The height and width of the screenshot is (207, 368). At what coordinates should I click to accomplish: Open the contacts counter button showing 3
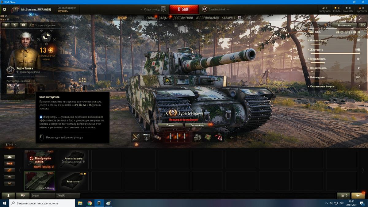[343, 195]
